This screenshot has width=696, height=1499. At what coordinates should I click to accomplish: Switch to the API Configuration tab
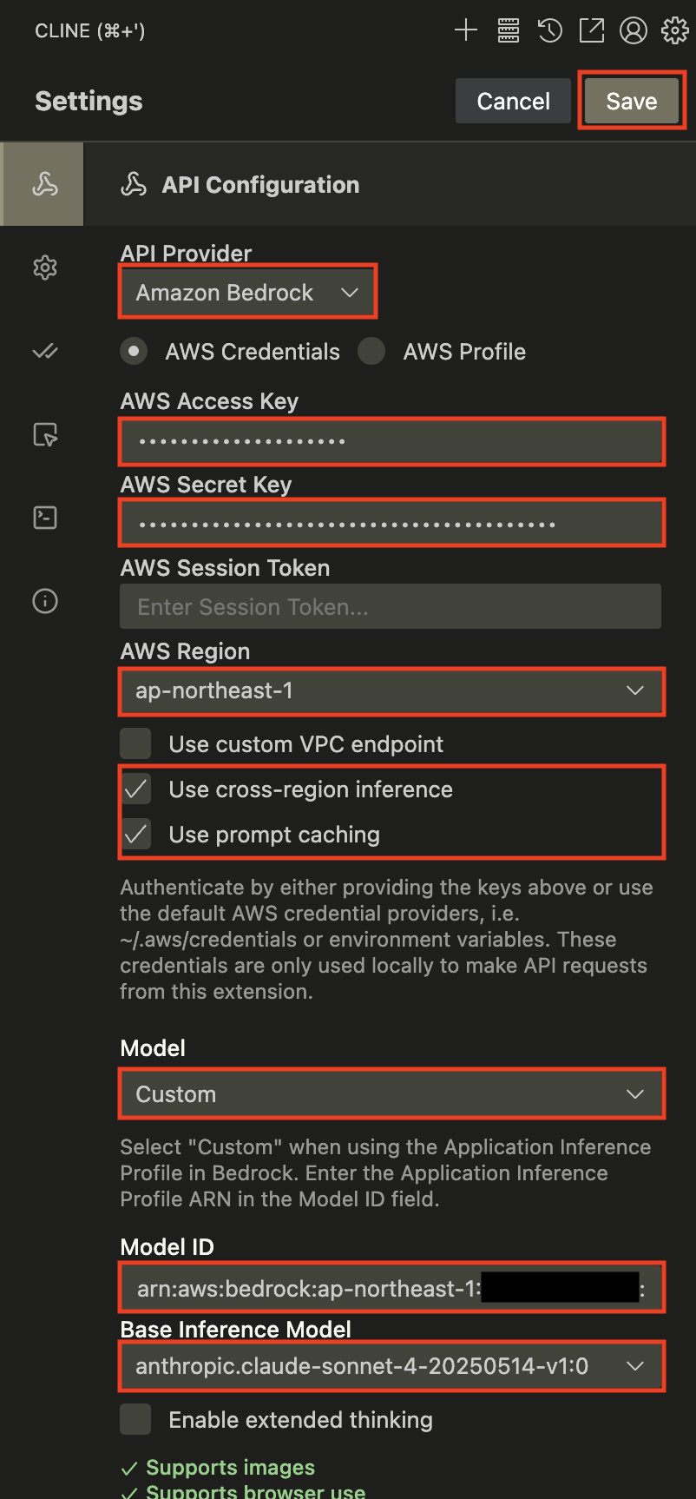tap(42, 183)
